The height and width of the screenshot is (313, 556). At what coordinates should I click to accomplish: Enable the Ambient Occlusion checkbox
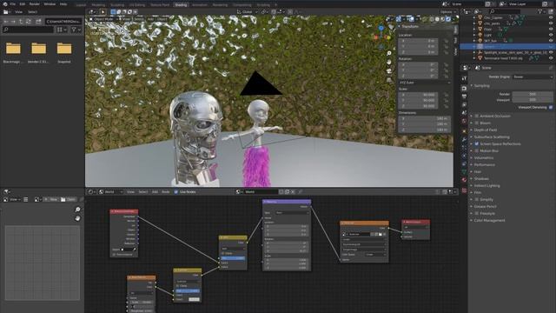477,116
